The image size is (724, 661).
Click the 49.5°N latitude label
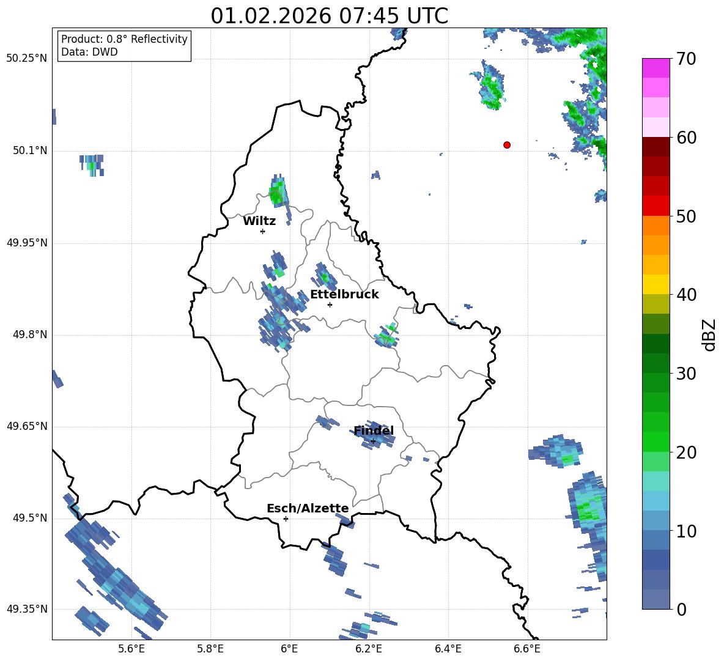point(29,518)
